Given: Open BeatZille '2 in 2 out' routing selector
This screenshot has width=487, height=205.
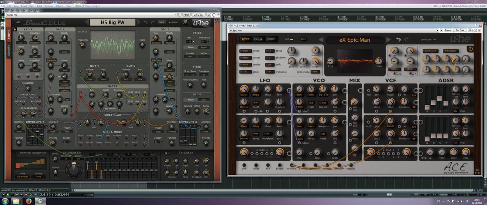Looking at the screenshot, I should pos(198,15).
